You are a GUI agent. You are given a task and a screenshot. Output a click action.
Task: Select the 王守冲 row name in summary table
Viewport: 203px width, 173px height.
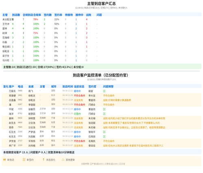pyautogui.click(x=6, y=24)
